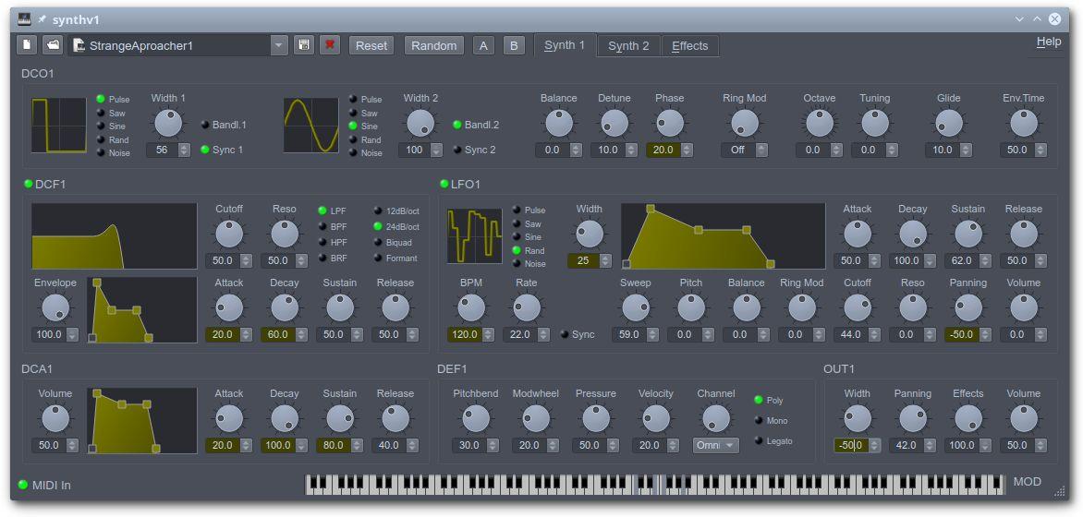Screen dimensions: 1083x517
Task: Select BPF filter type
Action: point(333,226)
